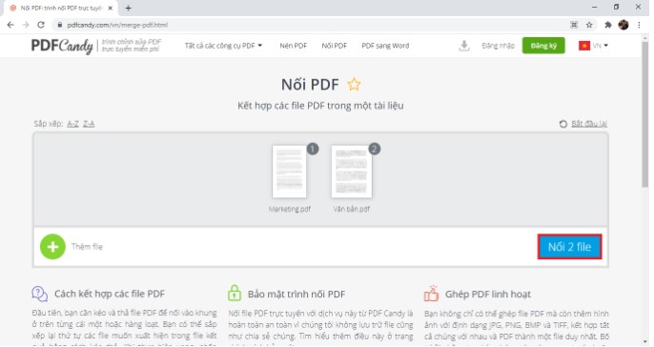Open the VN language dropdown
Screen dimensions: 654x347
tap(601, 46)
